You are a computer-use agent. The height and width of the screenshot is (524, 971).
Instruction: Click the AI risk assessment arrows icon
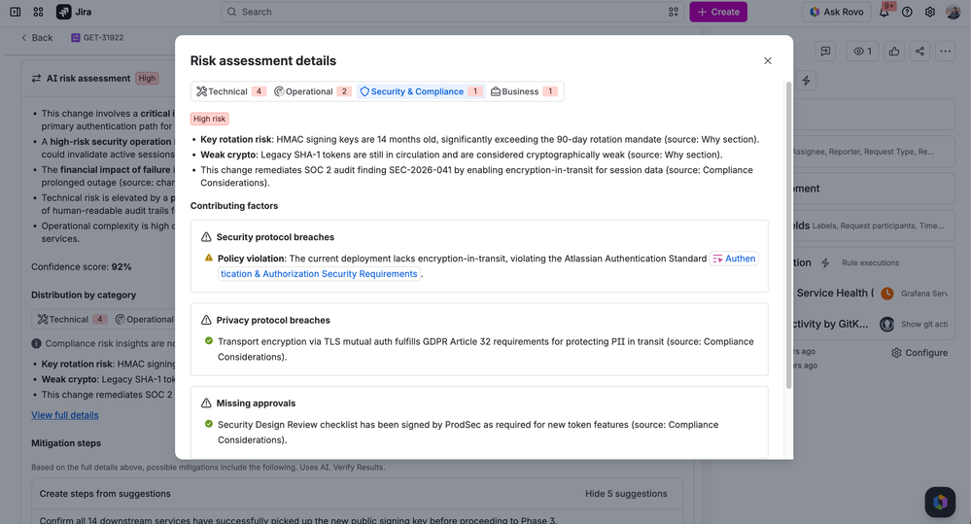37,78
